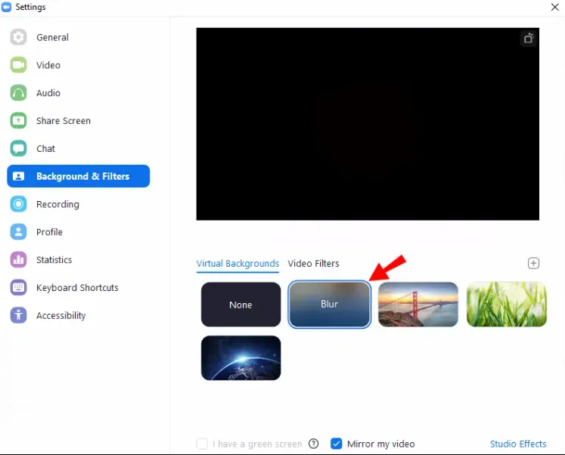Click the Accessibility figure icon
Screen dimensions: 565x455
coord(18,315)
